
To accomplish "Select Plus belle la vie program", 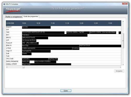I will [x=33, y=43].
